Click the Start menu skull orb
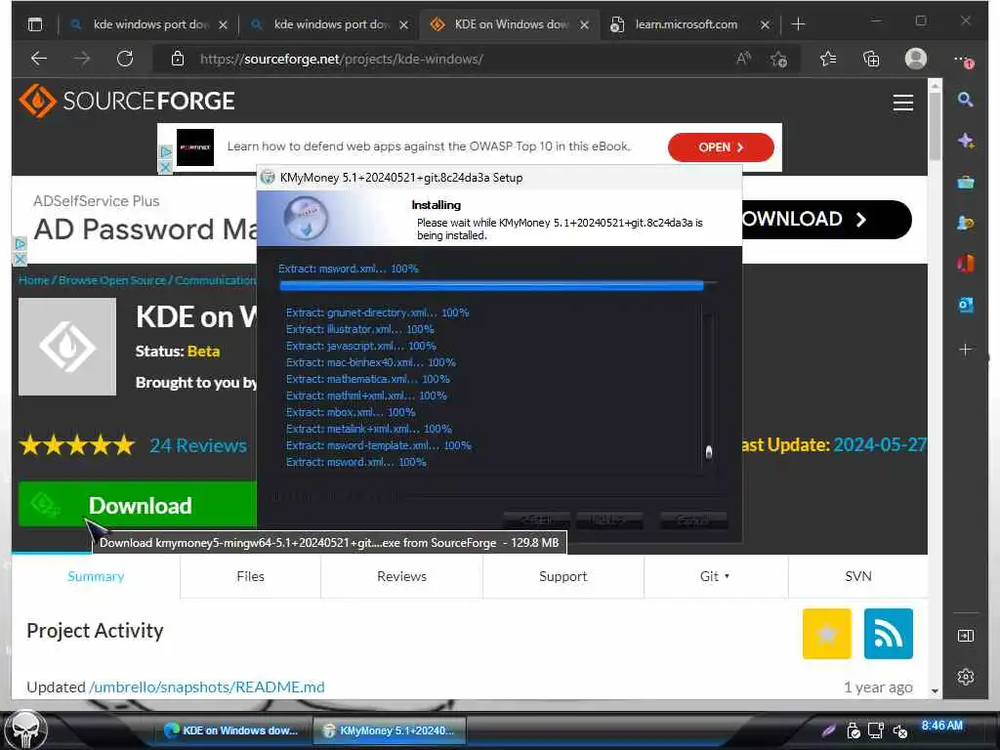The width and height of the screenshot is (1000, 750). (x=25, y=729)
